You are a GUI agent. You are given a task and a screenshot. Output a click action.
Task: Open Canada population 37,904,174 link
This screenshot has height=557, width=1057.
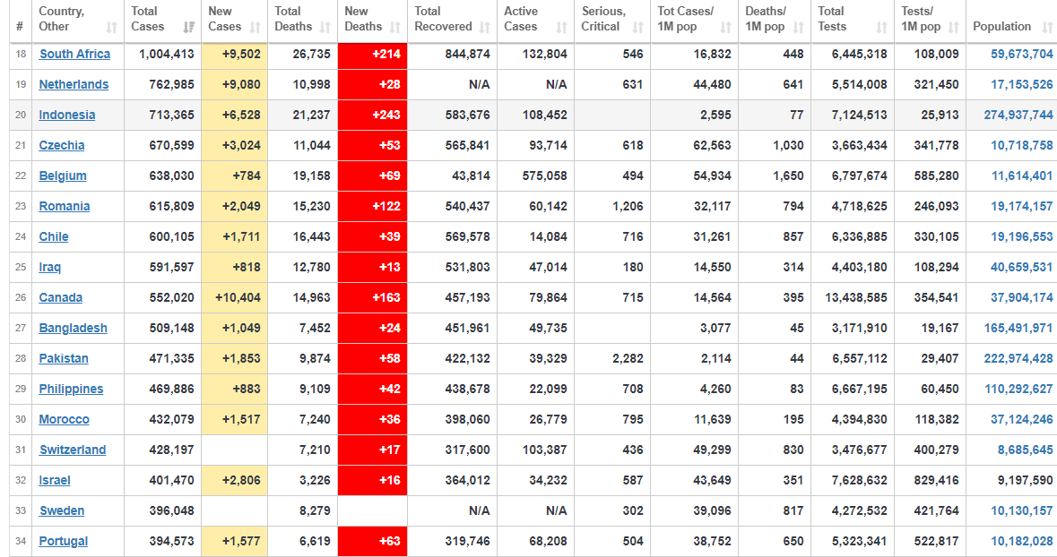1021,297
